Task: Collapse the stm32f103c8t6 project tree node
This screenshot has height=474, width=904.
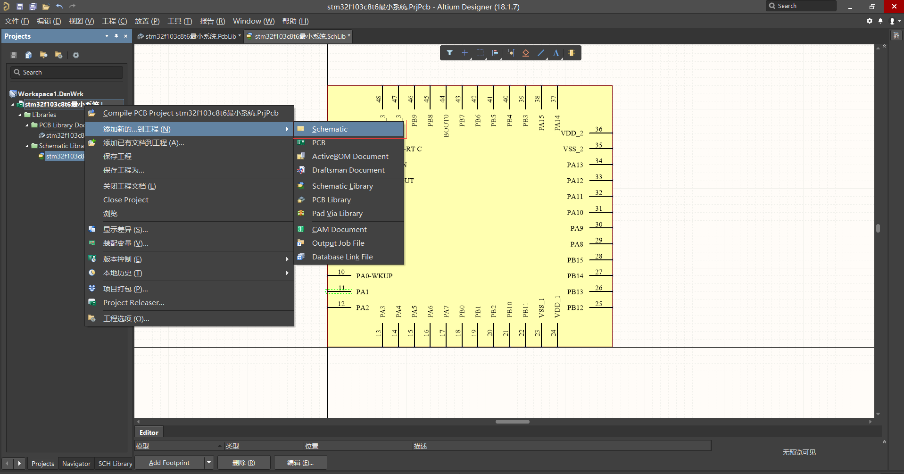Action: tap(13, 104)
